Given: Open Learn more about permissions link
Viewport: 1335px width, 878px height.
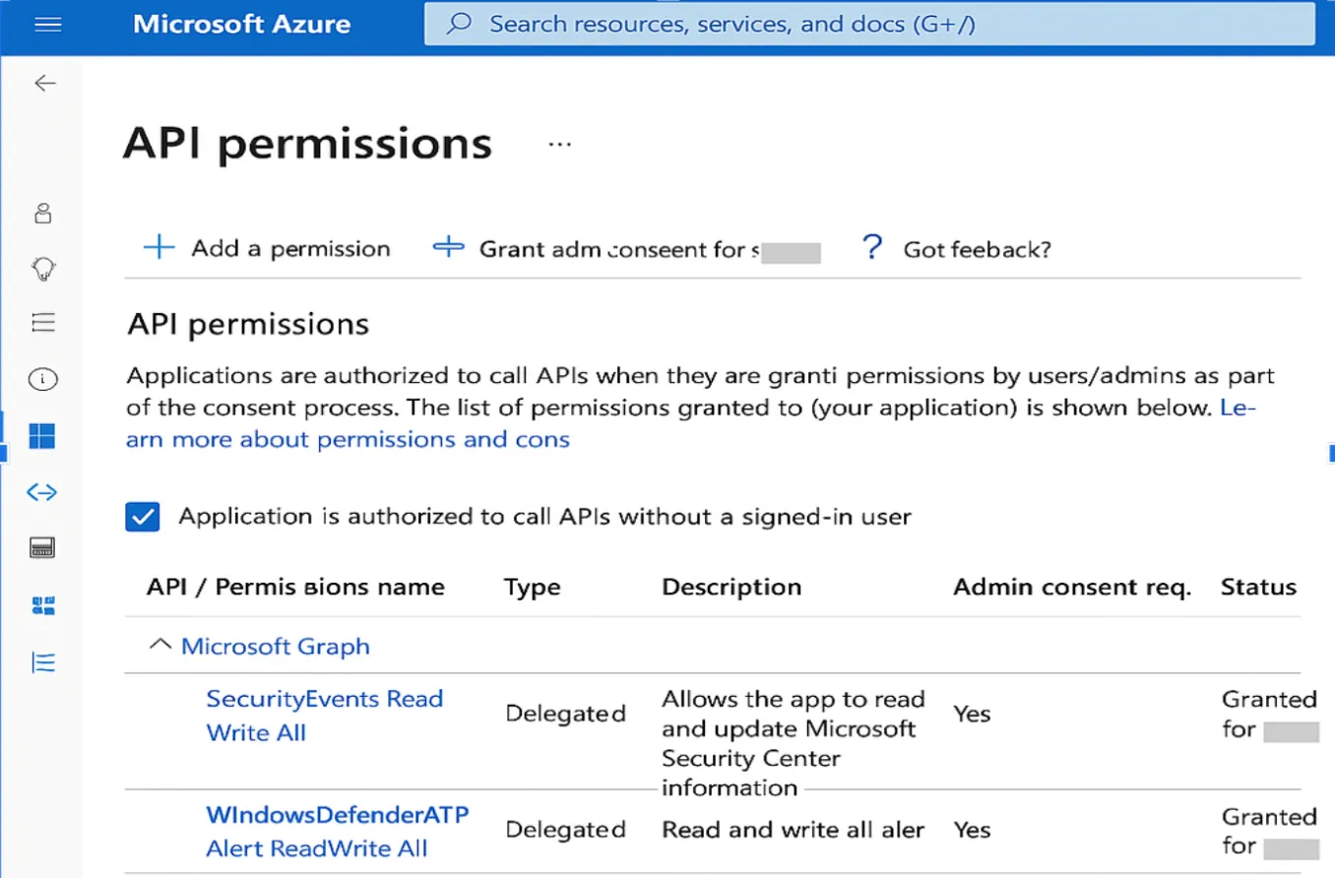Looking at the screenshot, I should tap(348, 439).
